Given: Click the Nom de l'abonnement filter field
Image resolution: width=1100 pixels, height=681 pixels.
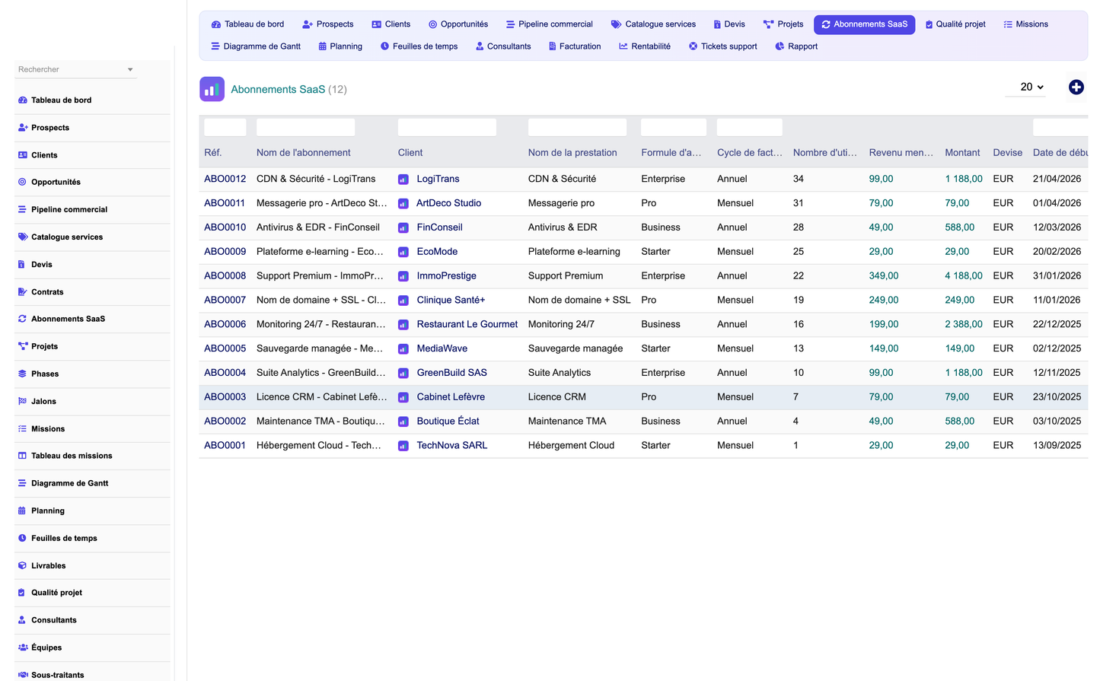Looking at the screenshot, I should (x=305, y=127).
